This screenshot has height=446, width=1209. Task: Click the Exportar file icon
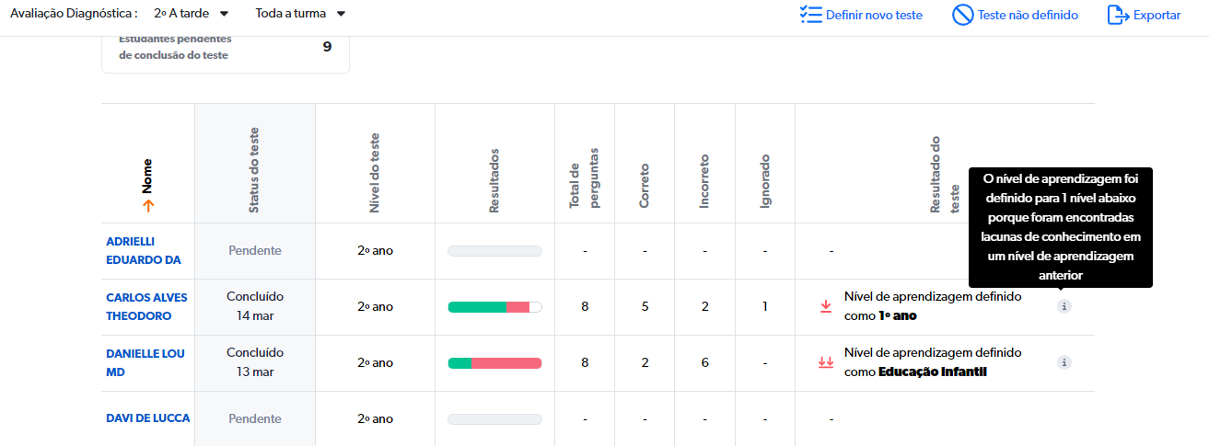click(x=1117, y=15)
